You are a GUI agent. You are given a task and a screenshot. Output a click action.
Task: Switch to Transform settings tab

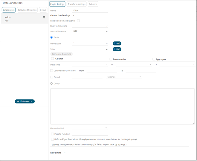click(76, 4)
